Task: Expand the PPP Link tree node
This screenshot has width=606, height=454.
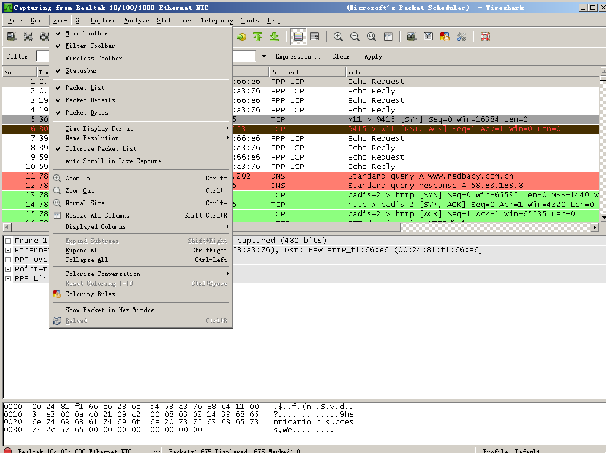Action: point(8,278)
